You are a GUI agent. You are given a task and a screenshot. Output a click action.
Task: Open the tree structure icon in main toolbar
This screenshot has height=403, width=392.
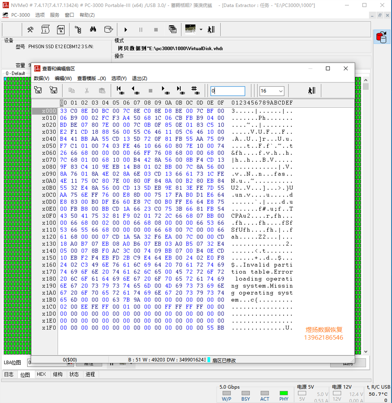pyautogui.click(x=78, y=30)
